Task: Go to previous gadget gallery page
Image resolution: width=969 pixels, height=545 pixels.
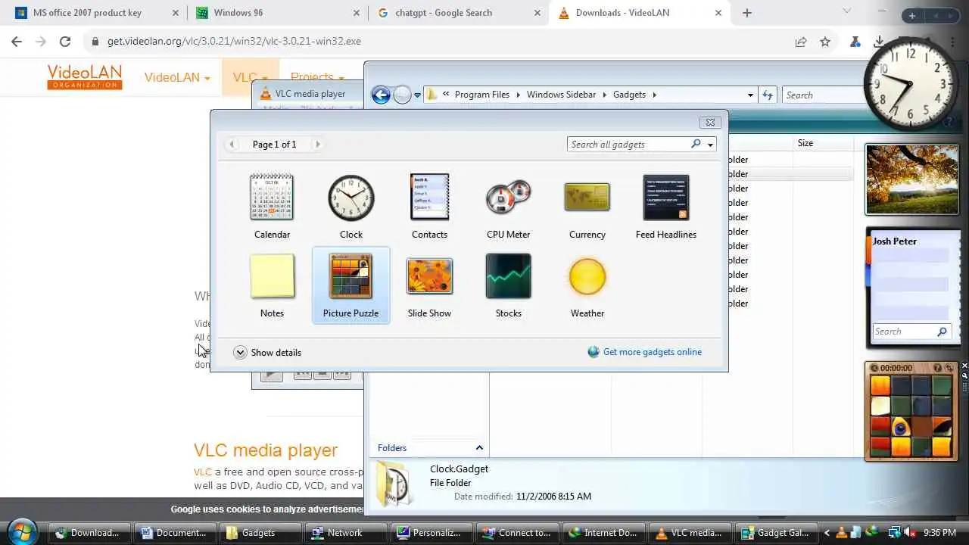Action: (232, 144)
